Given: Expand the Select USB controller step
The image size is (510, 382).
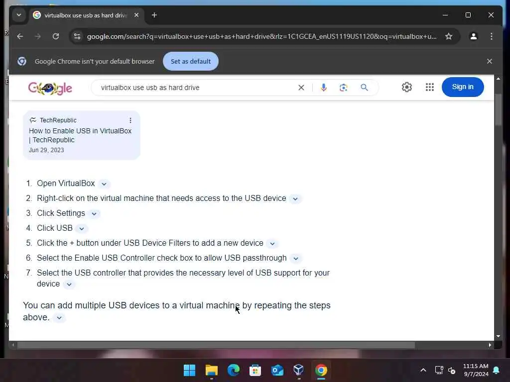Looking at the screenshot, I should [x=69, y=285].
